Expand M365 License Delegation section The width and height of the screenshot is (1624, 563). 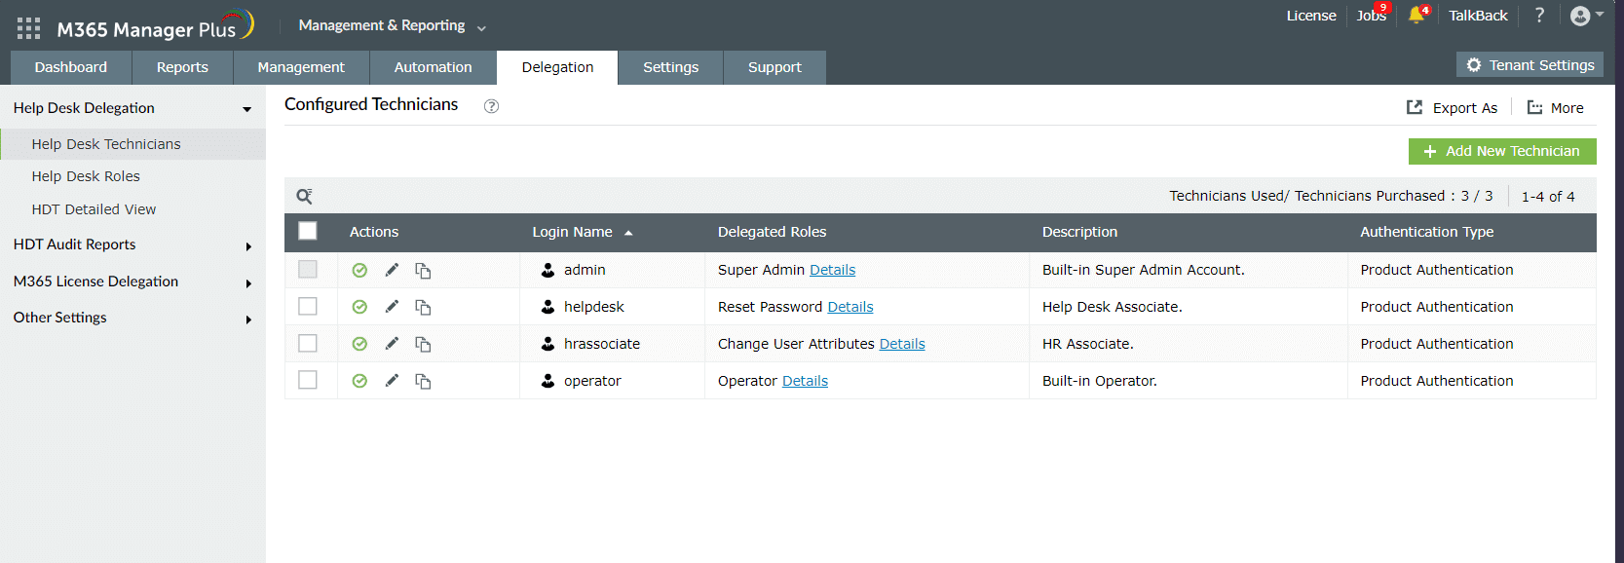pyautogui.click(x=95, y=281)
